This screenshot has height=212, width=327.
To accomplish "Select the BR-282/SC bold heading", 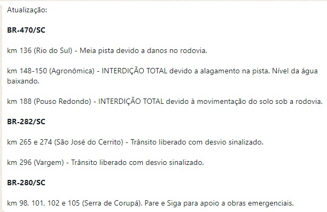I will (26, 122).
